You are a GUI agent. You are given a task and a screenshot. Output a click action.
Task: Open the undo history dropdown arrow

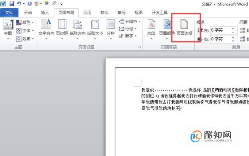pyautogui.click(x=24, y=3)
